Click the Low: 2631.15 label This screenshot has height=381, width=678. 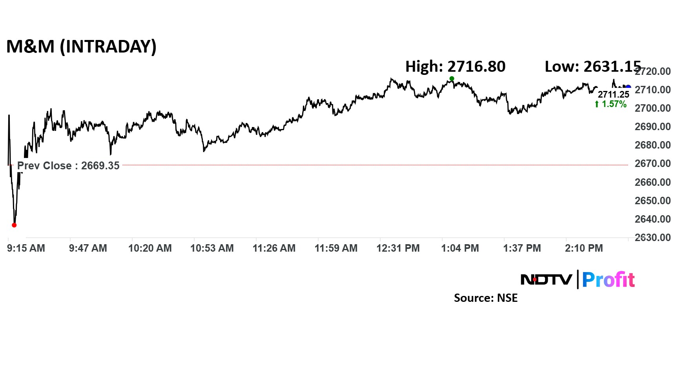592,67
